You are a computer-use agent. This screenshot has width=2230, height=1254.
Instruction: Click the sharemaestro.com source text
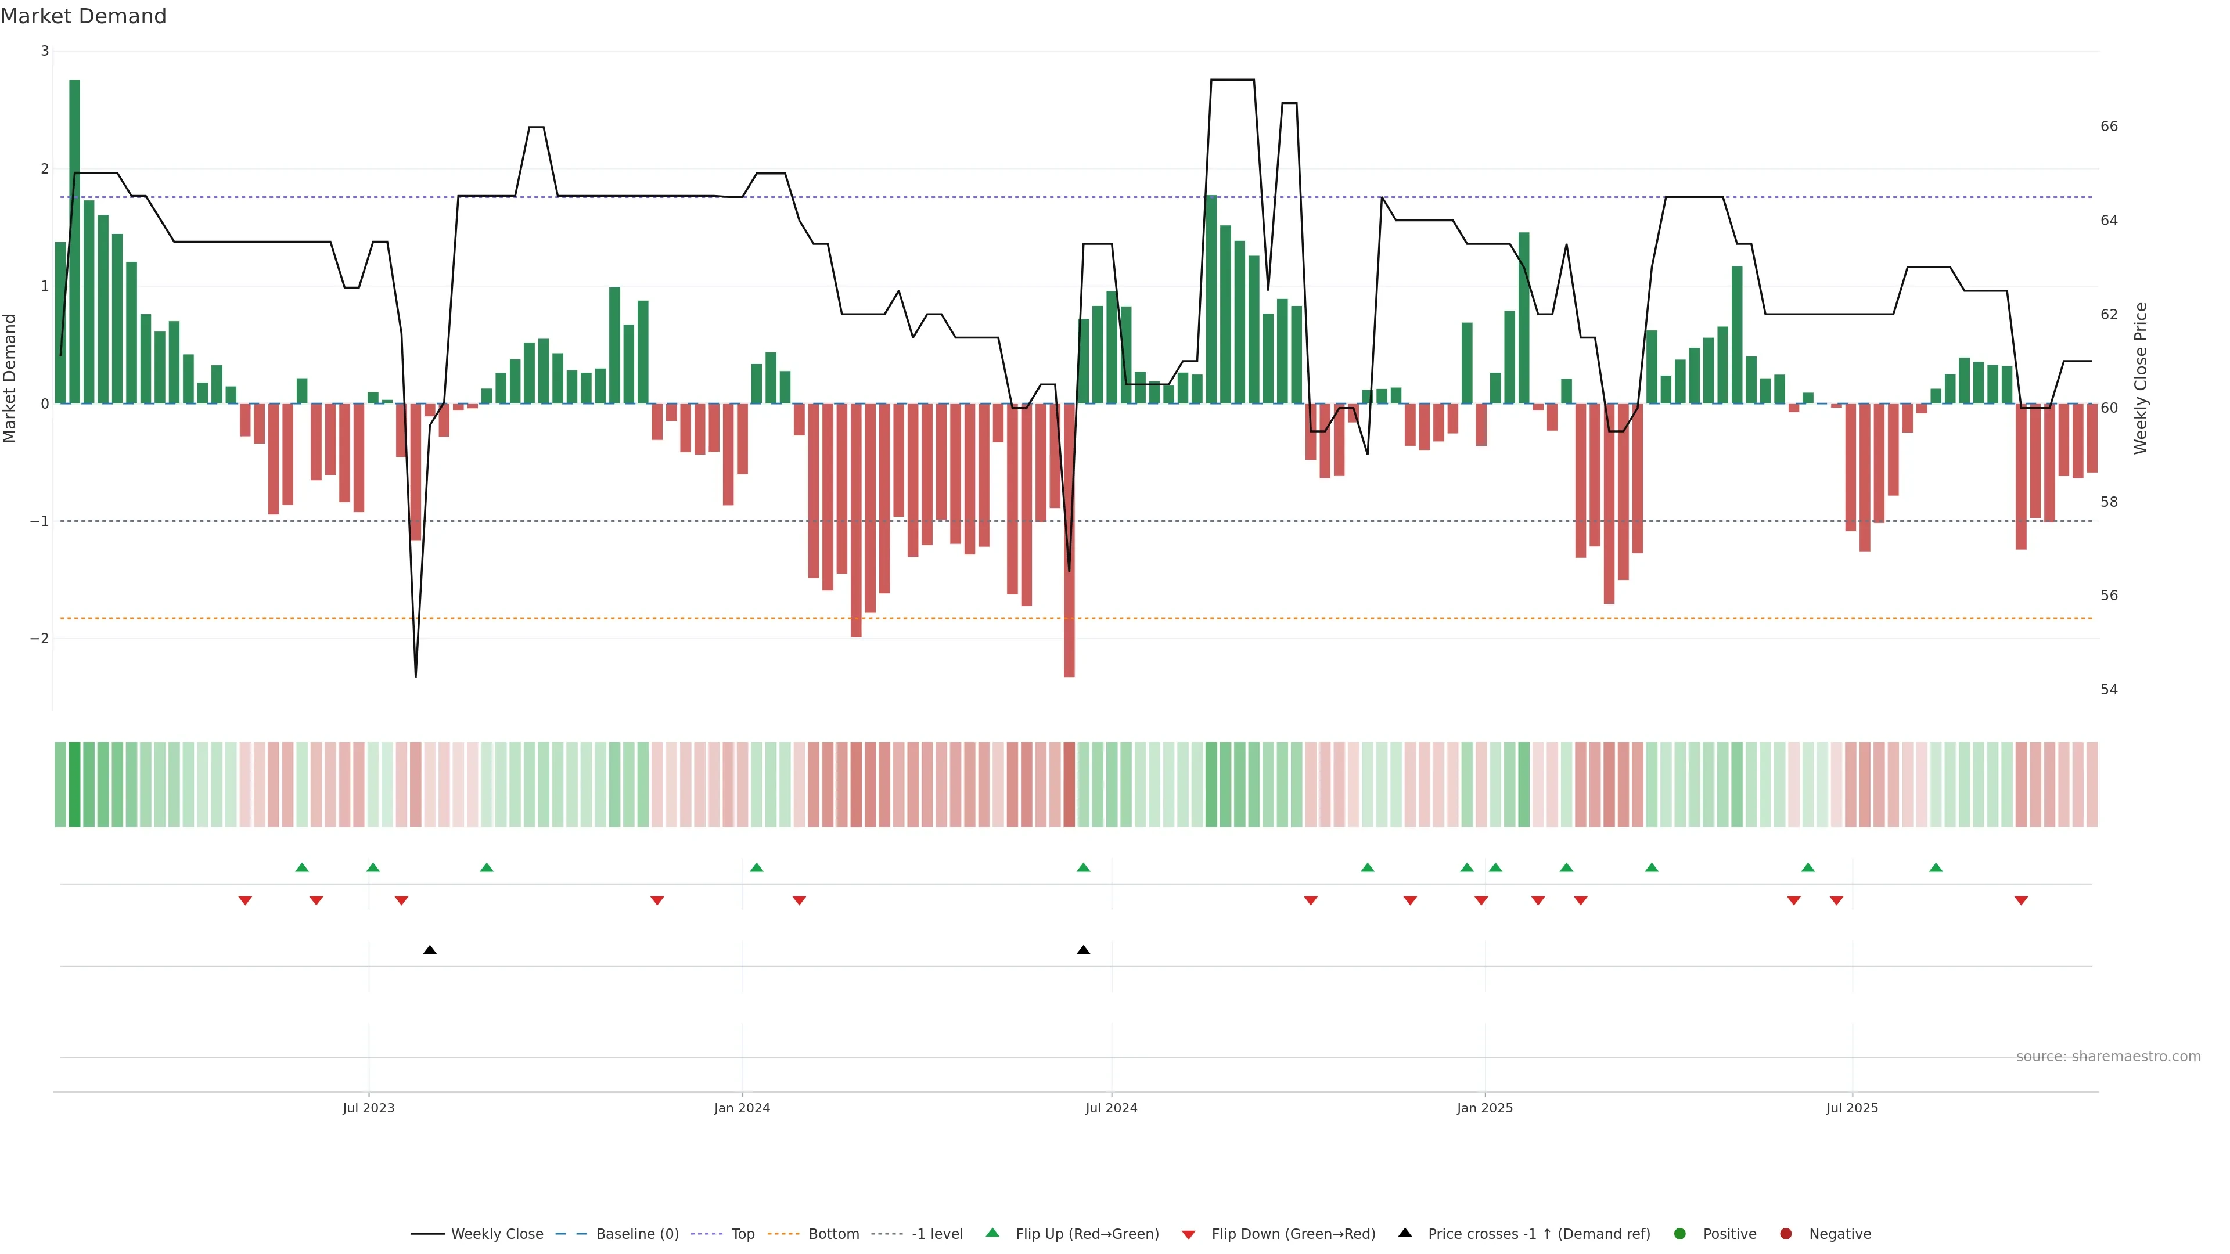(x=2108, y=1057)
